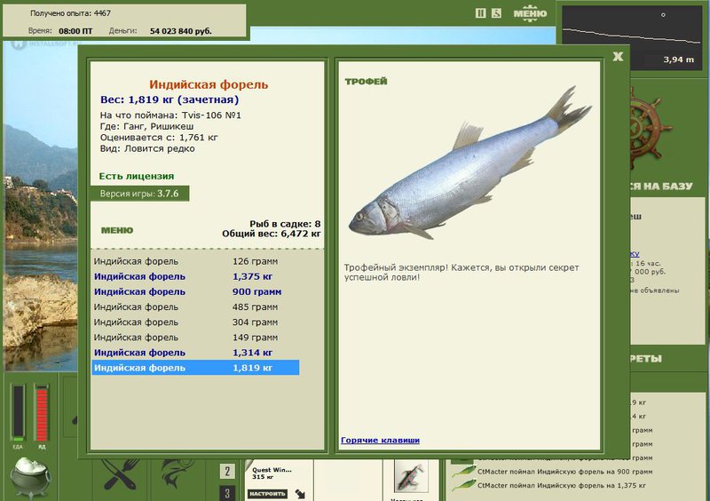
Task: Click the Вид: Ловится редко line
Action: [147, 148]
